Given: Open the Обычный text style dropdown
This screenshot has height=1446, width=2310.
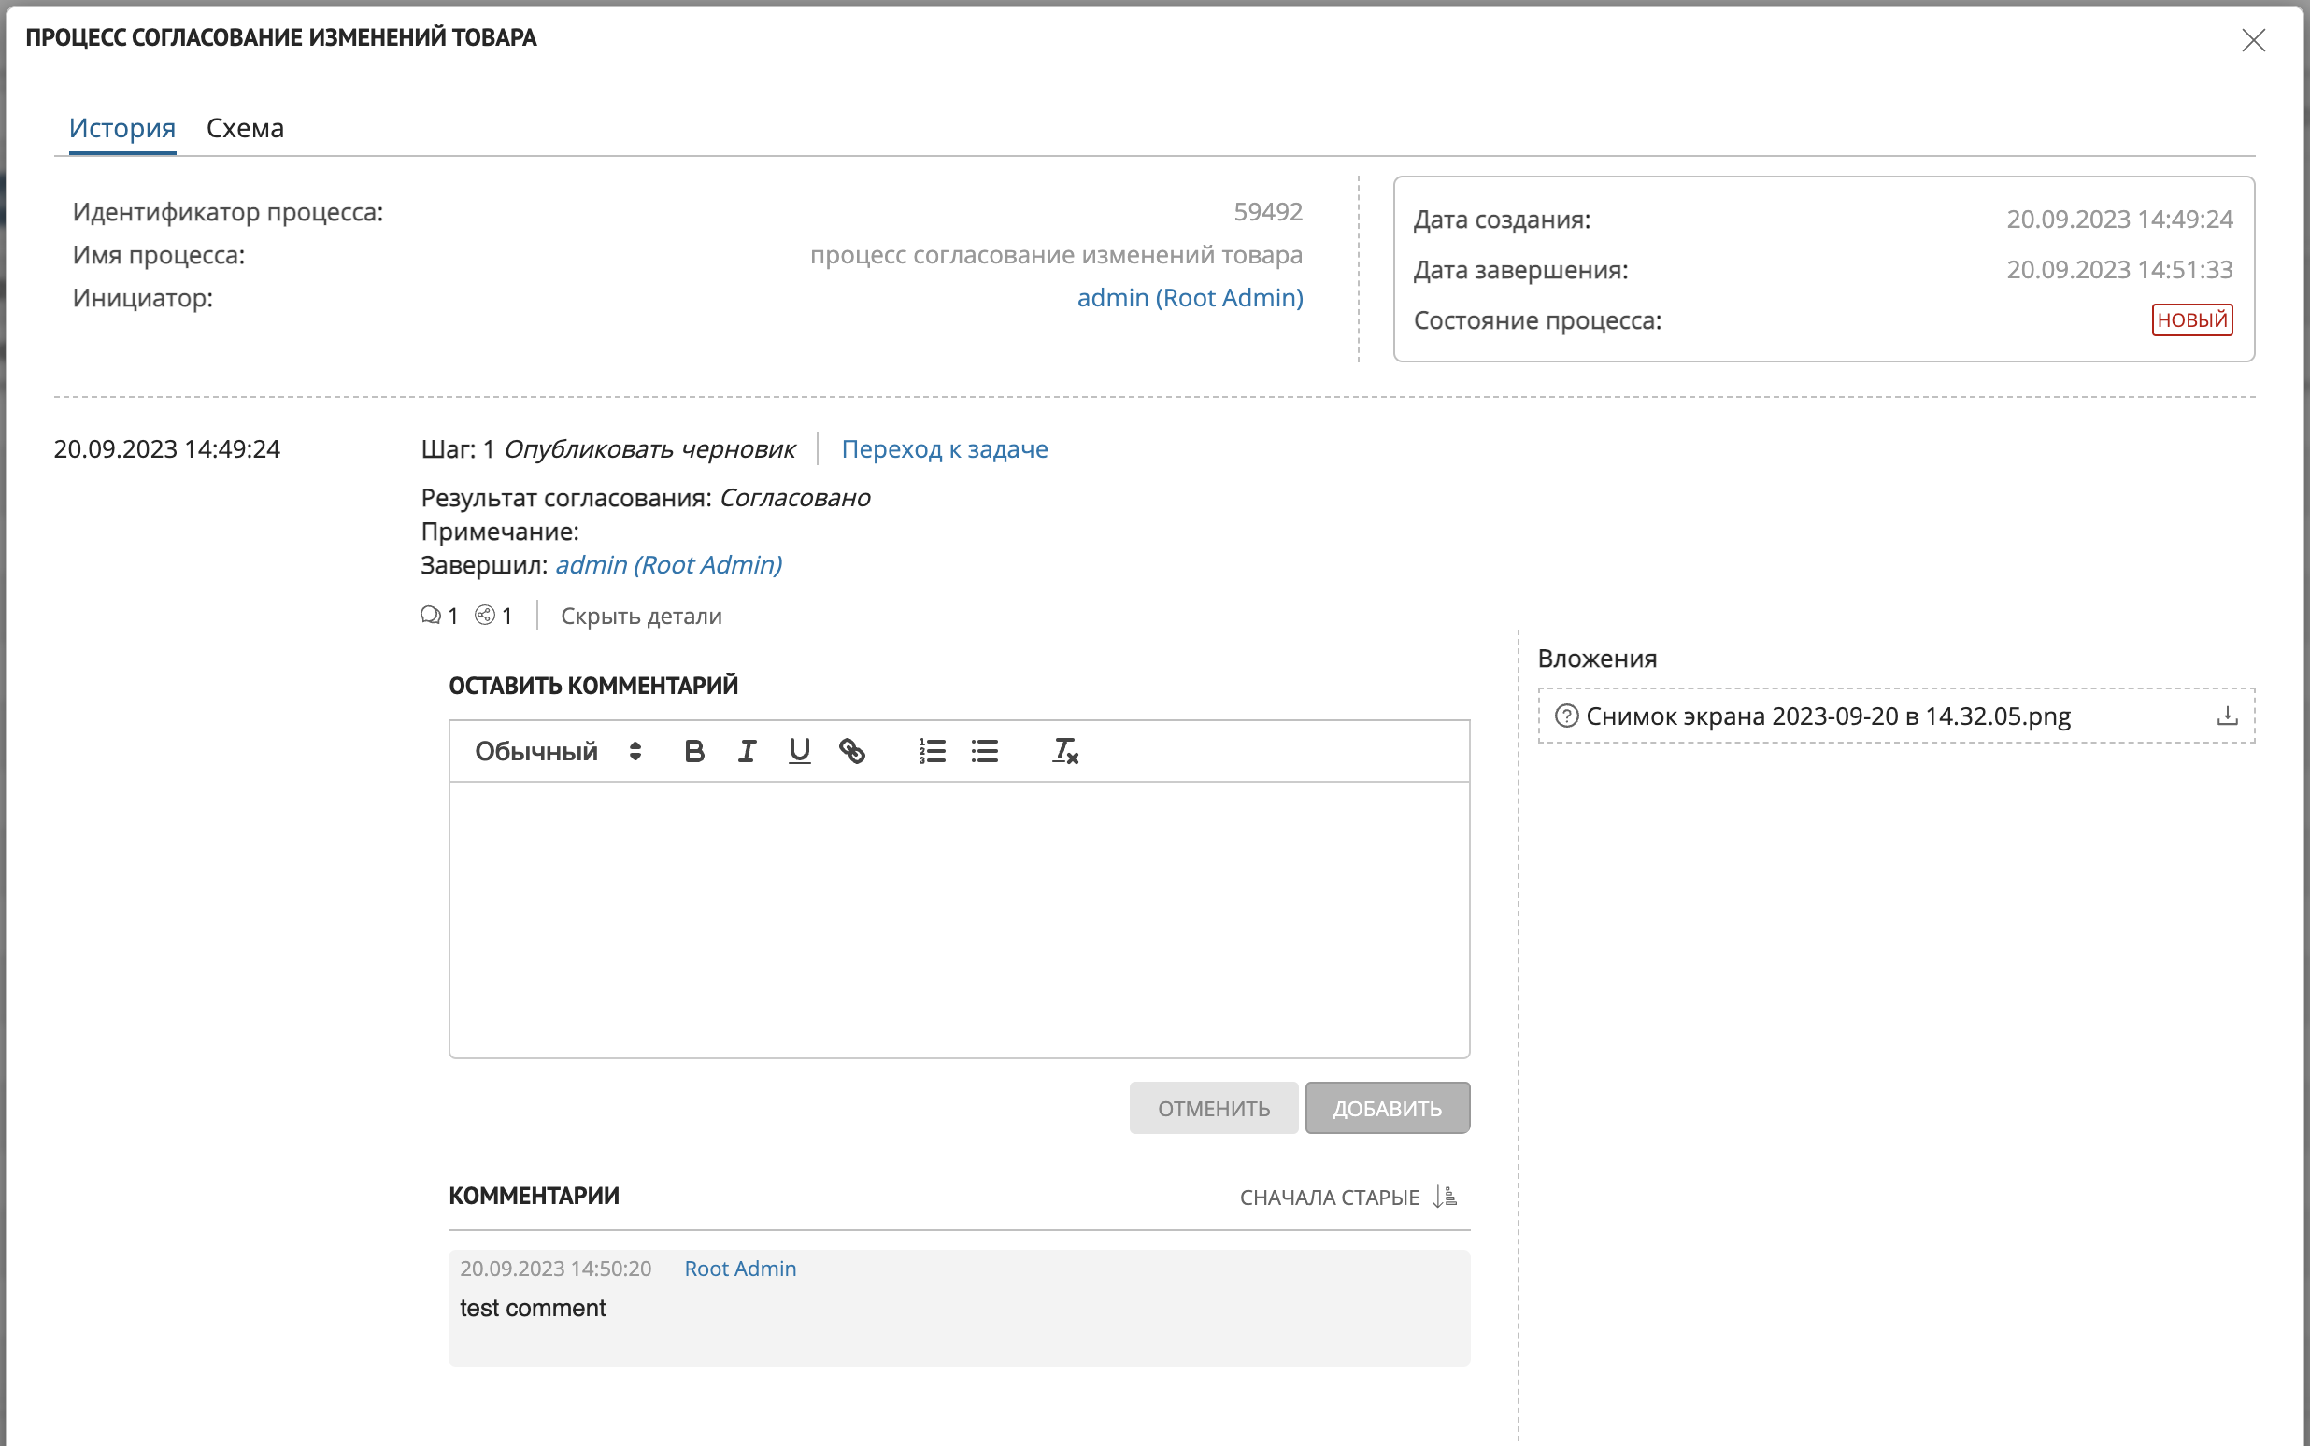Looking at the screenshot, I should click(x=558, y=752).
